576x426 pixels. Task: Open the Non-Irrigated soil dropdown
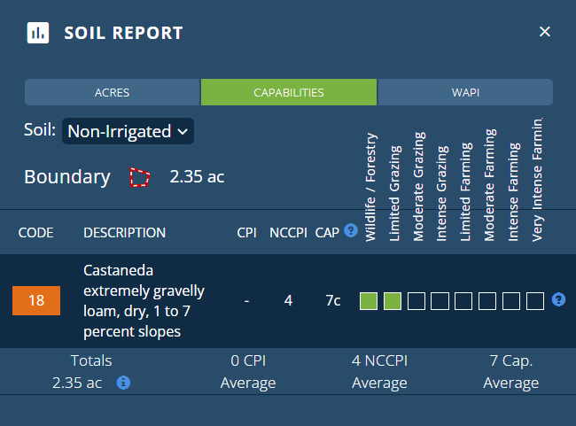128,131
